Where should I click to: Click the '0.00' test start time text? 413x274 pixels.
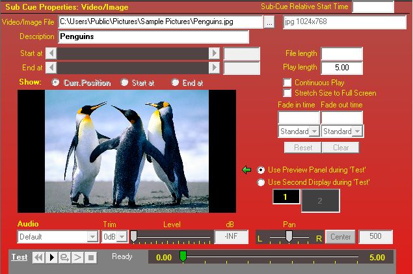point(164,257)
